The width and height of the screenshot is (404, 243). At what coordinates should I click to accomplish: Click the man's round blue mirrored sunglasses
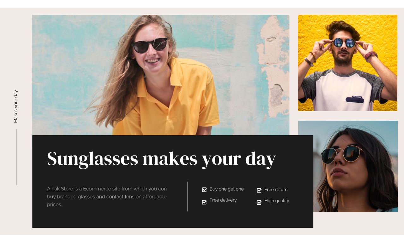pyautogui.click(x=344, y=43)
